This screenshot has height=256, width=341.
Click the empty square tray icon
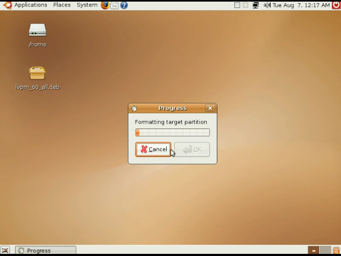coord(237,5)
